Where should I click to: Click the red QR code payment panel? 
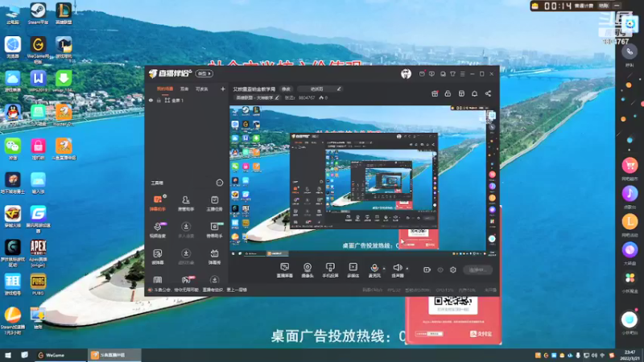(x=453, y=319)
